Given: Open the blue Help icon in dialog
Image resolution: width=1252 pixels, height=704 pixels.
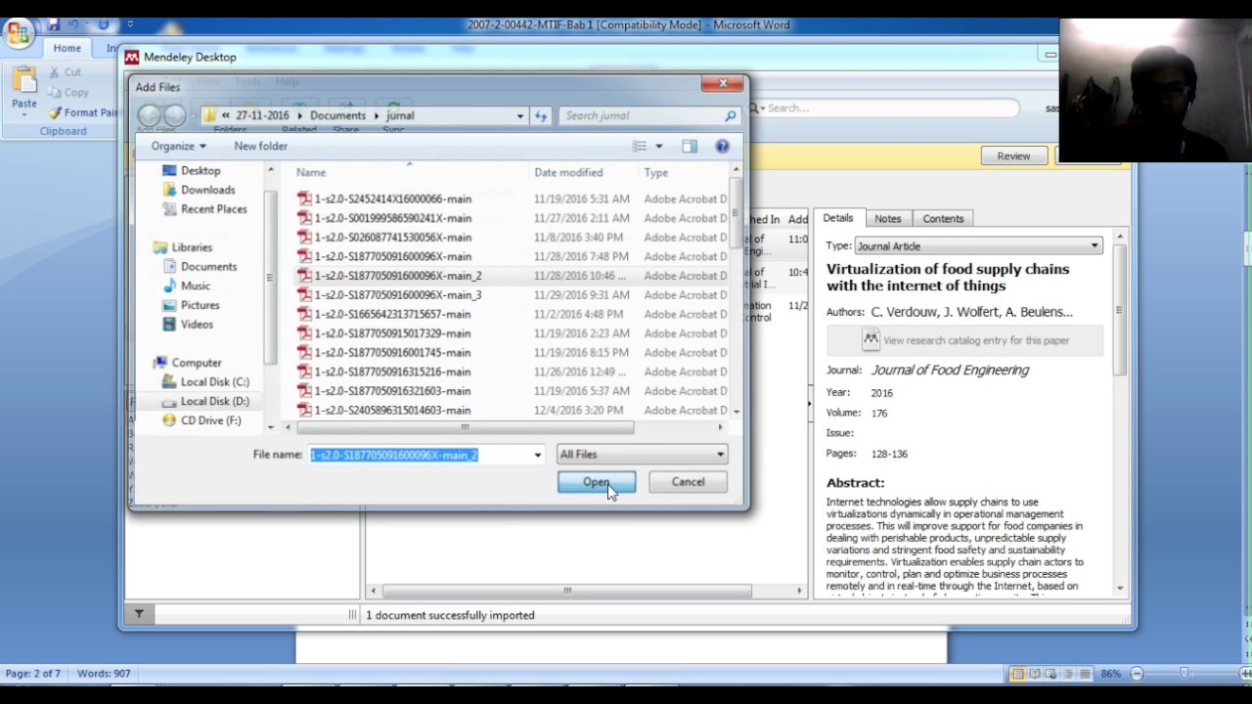Looking at the screenshot, I should tap(722, 146).
